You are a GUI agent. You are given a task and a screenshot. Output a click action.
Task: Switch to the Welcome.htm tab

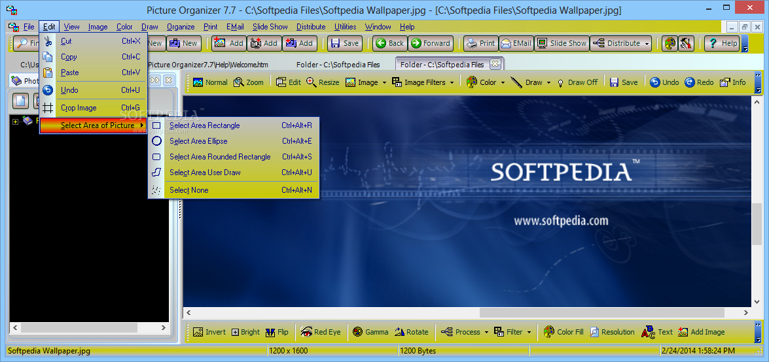click(208, 65)
